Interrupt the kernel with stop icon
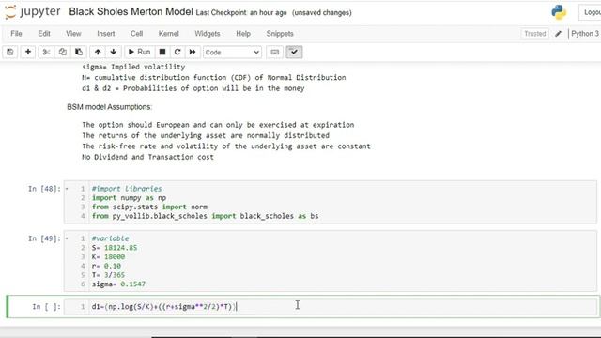601x338 pixels. pyautogui.click(x=162, y=52)
